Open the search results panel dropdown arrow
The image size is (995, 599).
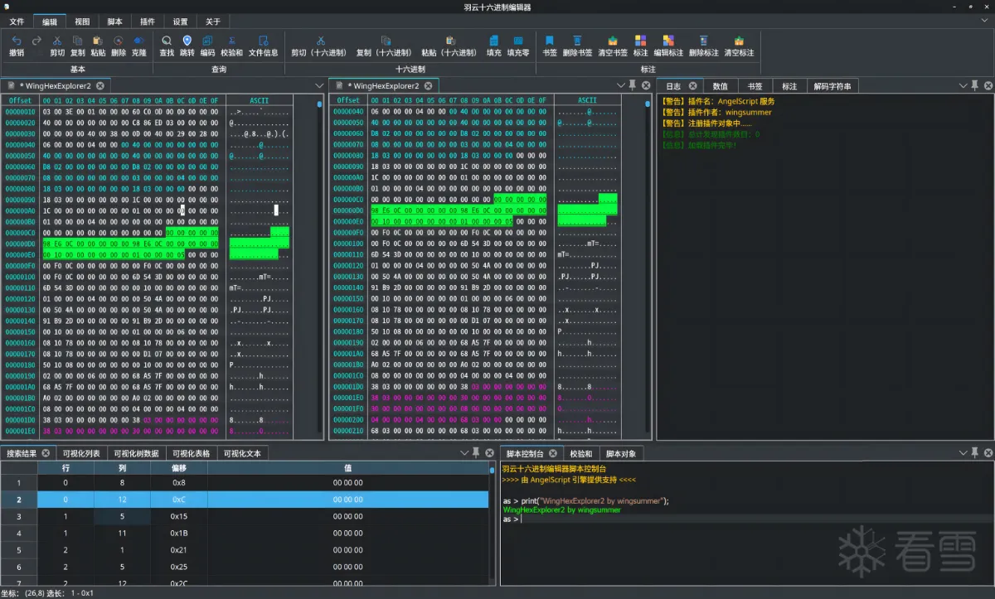(464, 452)
